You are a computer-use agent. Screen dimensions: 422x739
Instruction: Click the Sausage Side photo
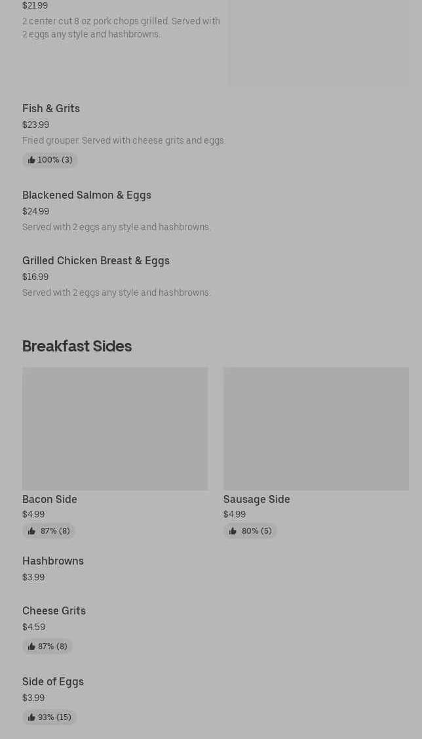(x=316, y=428)
